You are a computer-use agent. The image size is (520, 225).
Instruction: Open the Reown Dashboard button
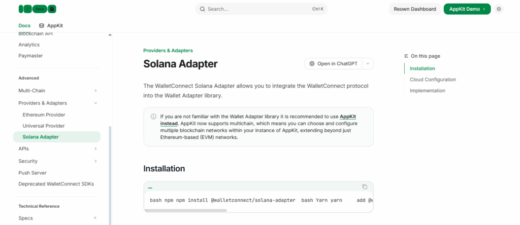pyautogui.click(x=414, y=9)
